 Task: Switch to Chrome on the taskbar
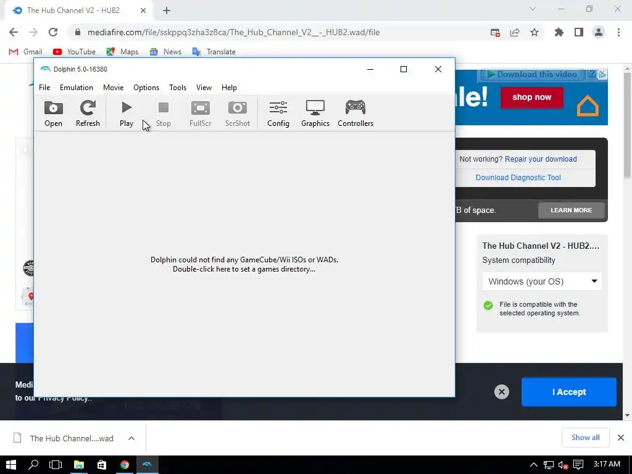125,465
